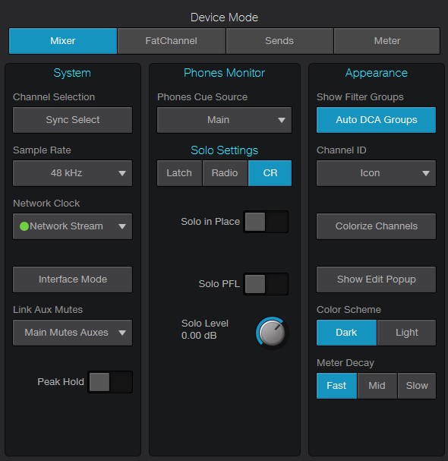
Task: Click the Sample Rate dropdown arrow
Action: click(122, 173)
